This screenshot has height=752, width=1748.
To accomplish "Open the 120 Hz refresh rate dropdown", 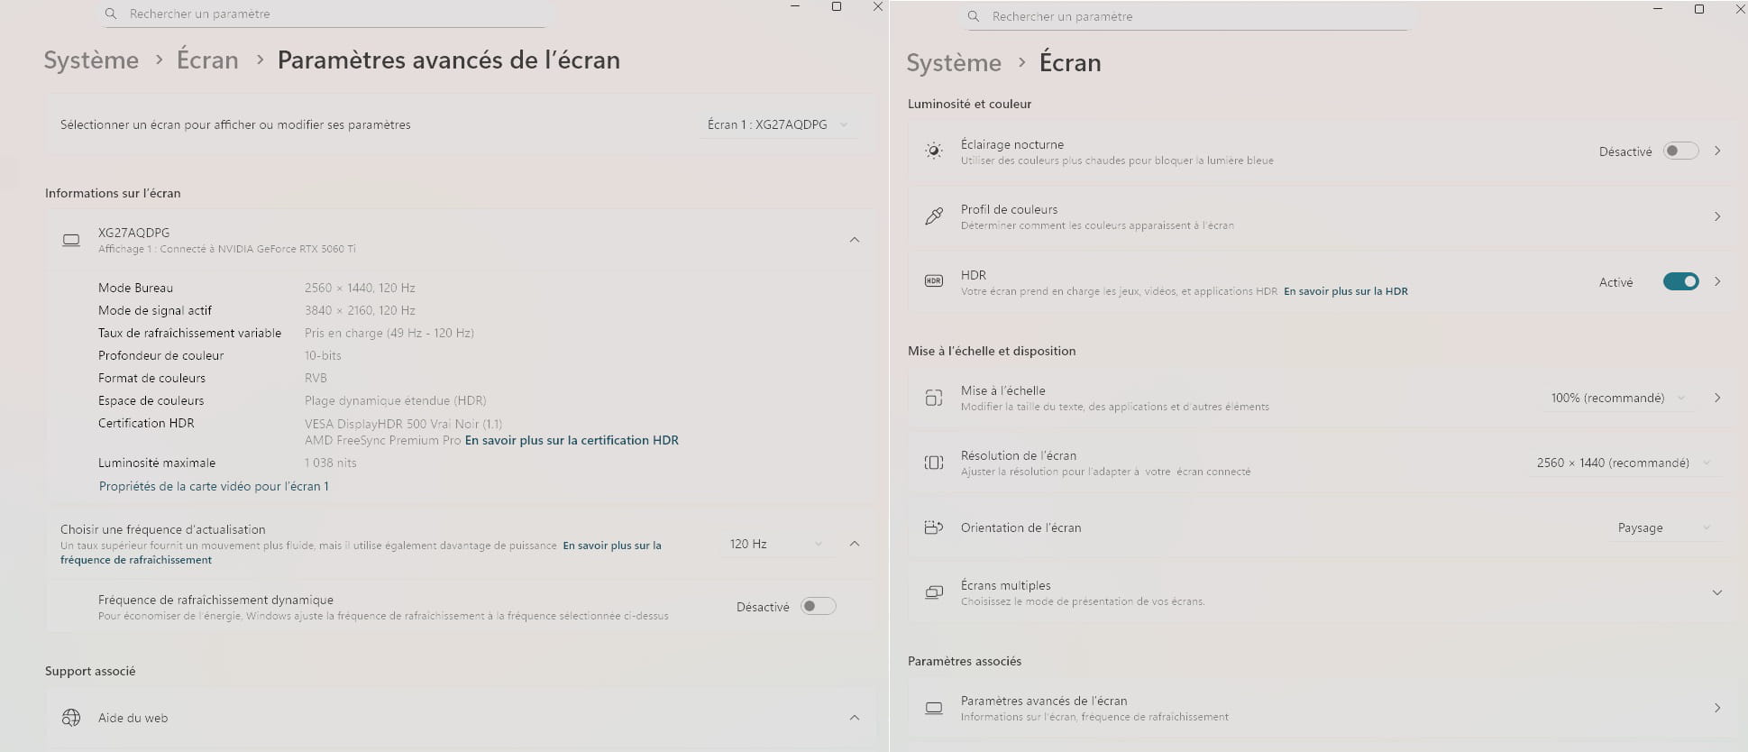I will pos(775,544).
